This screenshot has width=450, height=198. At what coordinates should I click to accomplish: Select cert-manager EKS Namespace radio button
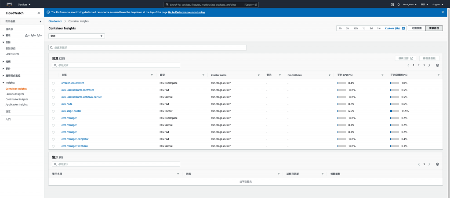point(53,118)
